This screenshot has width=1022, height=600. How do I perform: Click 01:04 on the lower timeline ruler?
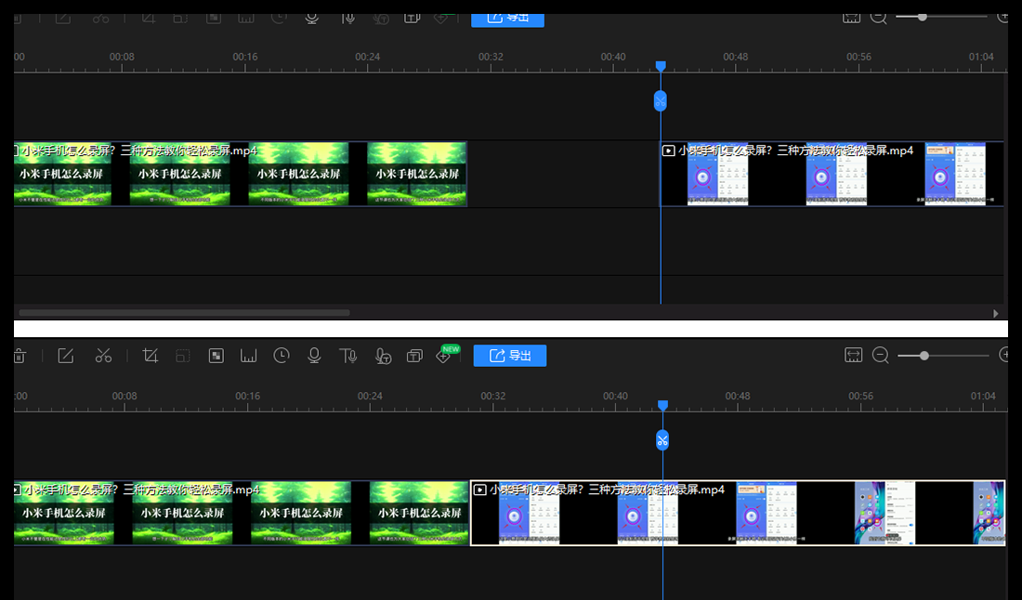coord(984,396)
